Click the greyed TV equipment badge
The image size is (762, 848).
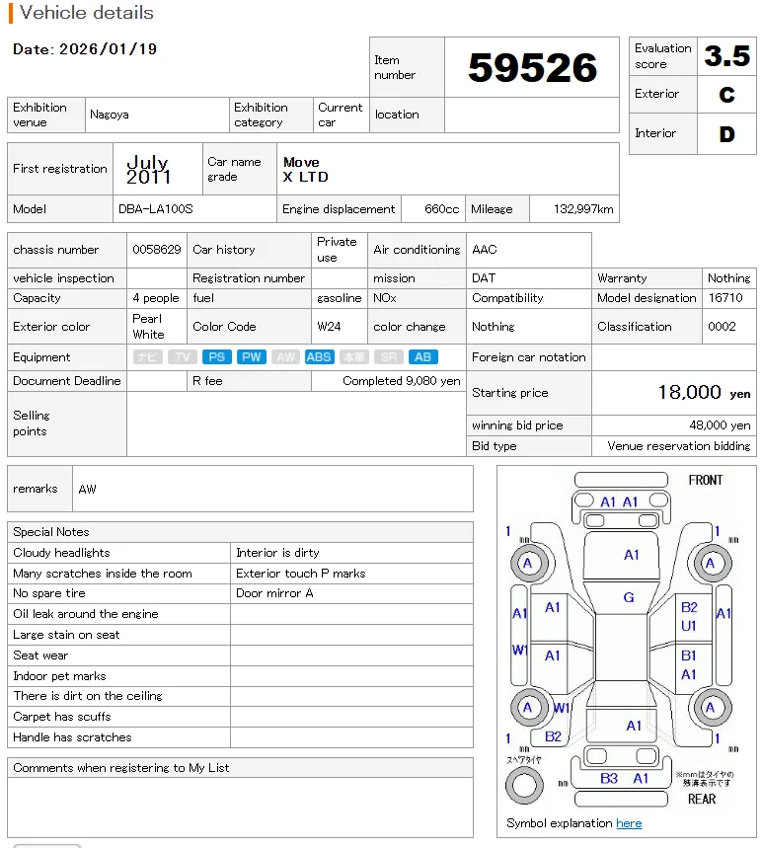coord(183,357)
